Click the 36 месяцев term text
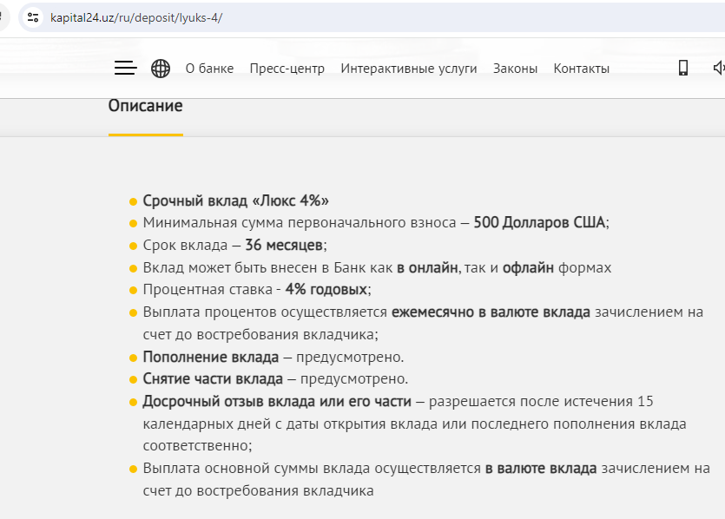This screenshot has height=519, width=725. click(x=284, y=245)
